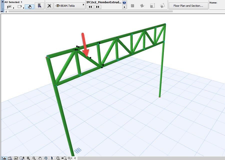Viewport: 225px width, 160px height.
Task: Open the arrow selection method options
Action: pyautogui.click(x=9, y=7)
